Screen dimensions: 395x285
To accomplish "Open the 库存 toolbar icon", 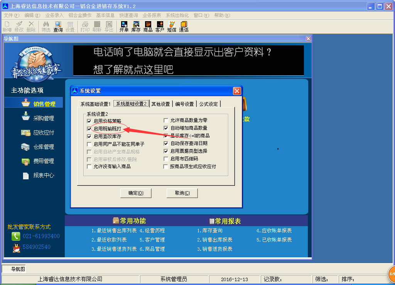I will (x=136, y=27).
